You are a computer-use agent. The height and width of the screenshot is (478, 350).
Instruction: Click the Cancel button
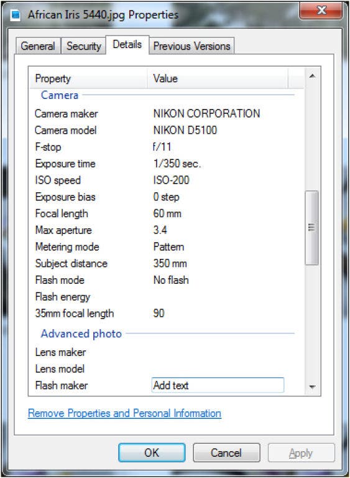coord(226,452)
